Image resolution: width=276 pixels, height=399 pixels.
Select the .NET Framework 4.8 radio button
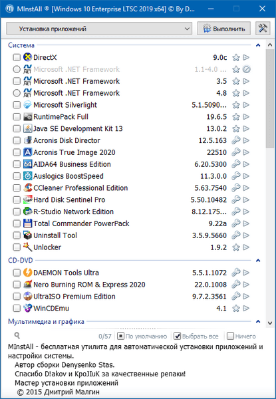point(17,93)
